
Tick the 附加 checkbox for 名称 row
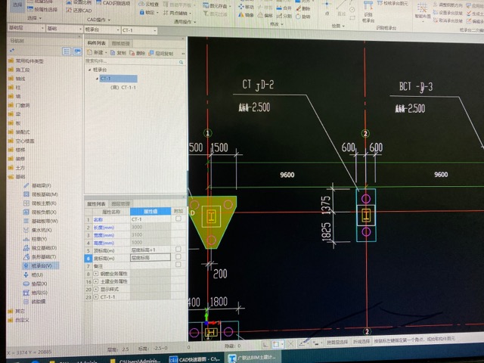(x=178, y=219)
